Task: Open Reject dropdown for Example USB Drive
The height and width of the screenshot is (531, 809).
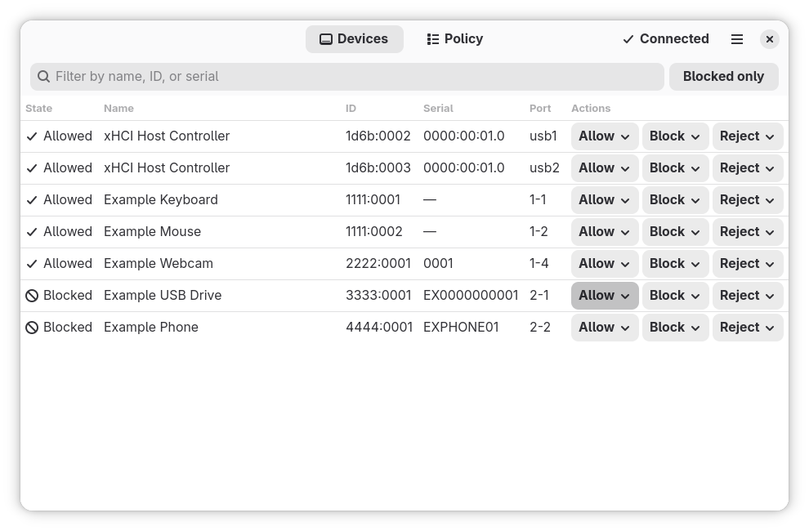Action: pos(748,296)
